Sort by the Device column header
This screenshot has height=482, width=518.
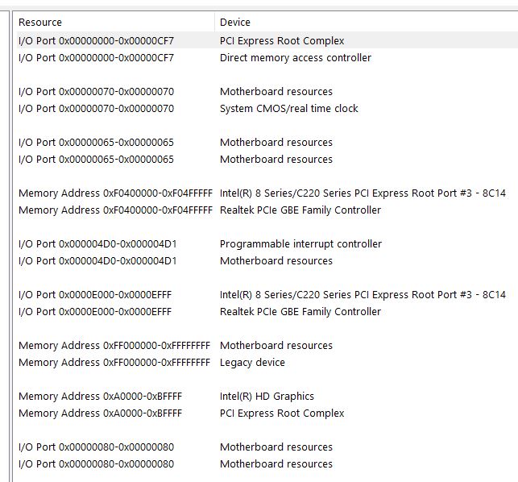pos(367,22)
